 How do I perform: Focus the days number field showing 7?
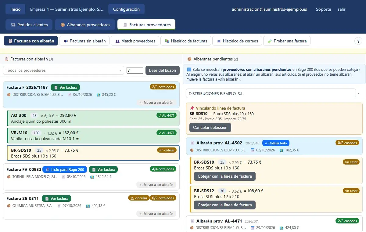coord(135,70)
